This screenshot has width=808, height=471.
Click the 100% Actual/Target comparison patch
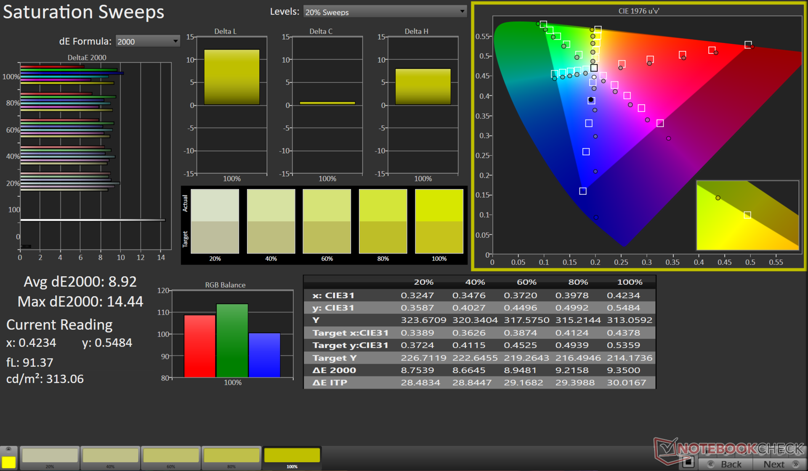[439, 221]
